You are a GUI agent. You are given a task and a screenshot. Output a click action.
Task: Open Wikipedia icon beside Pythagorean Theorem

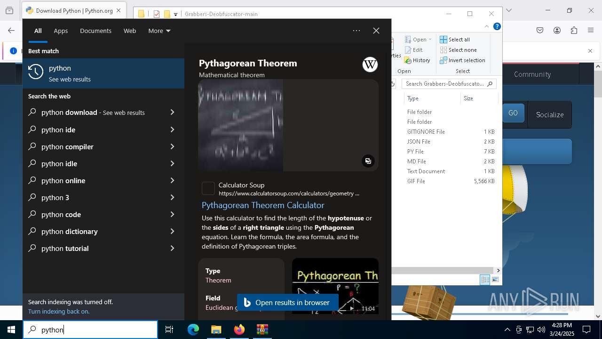[x=370, y=65]
